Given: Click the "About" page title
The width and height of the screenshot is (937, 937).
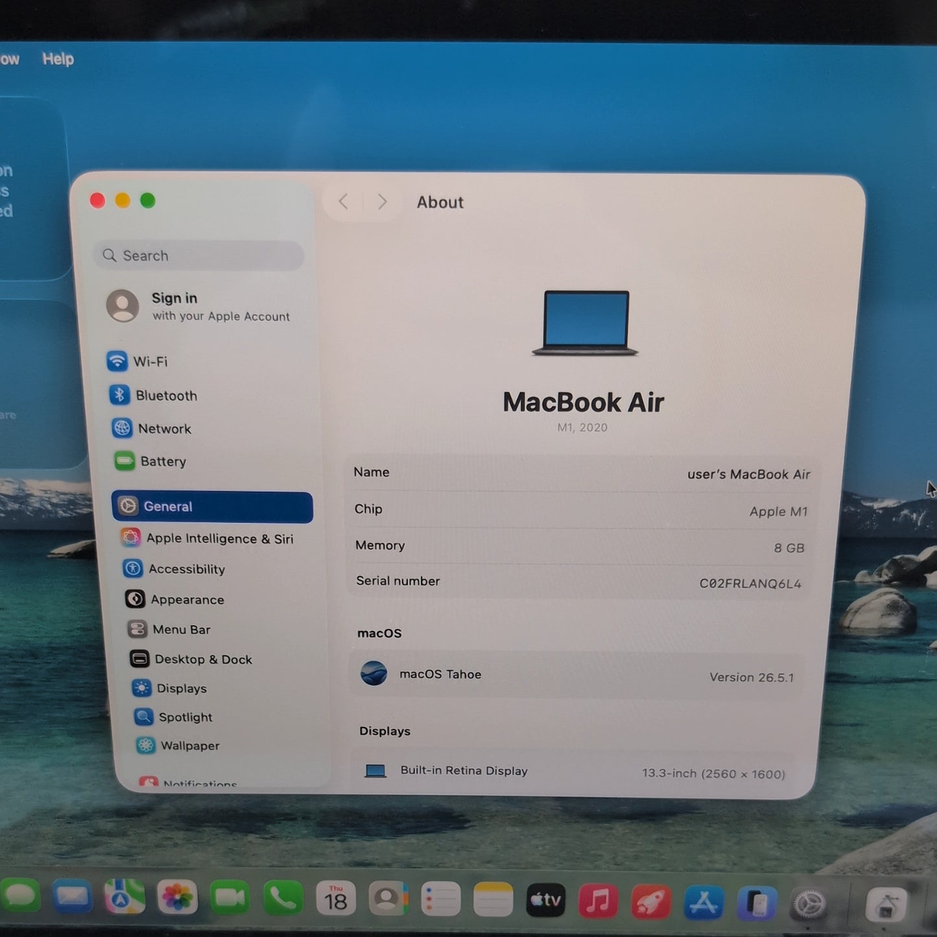Looking at the screenshot, I should (x=440, y=202).
